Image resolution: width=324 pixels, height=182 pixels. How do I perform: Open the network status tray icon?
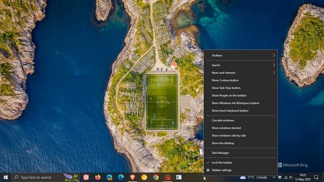286,177
